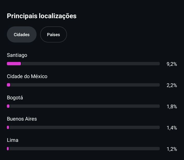Click the grey unfilled track of Cidade do México's bar
The height and width of the screenshot is (160, 184).
(84, 85)
